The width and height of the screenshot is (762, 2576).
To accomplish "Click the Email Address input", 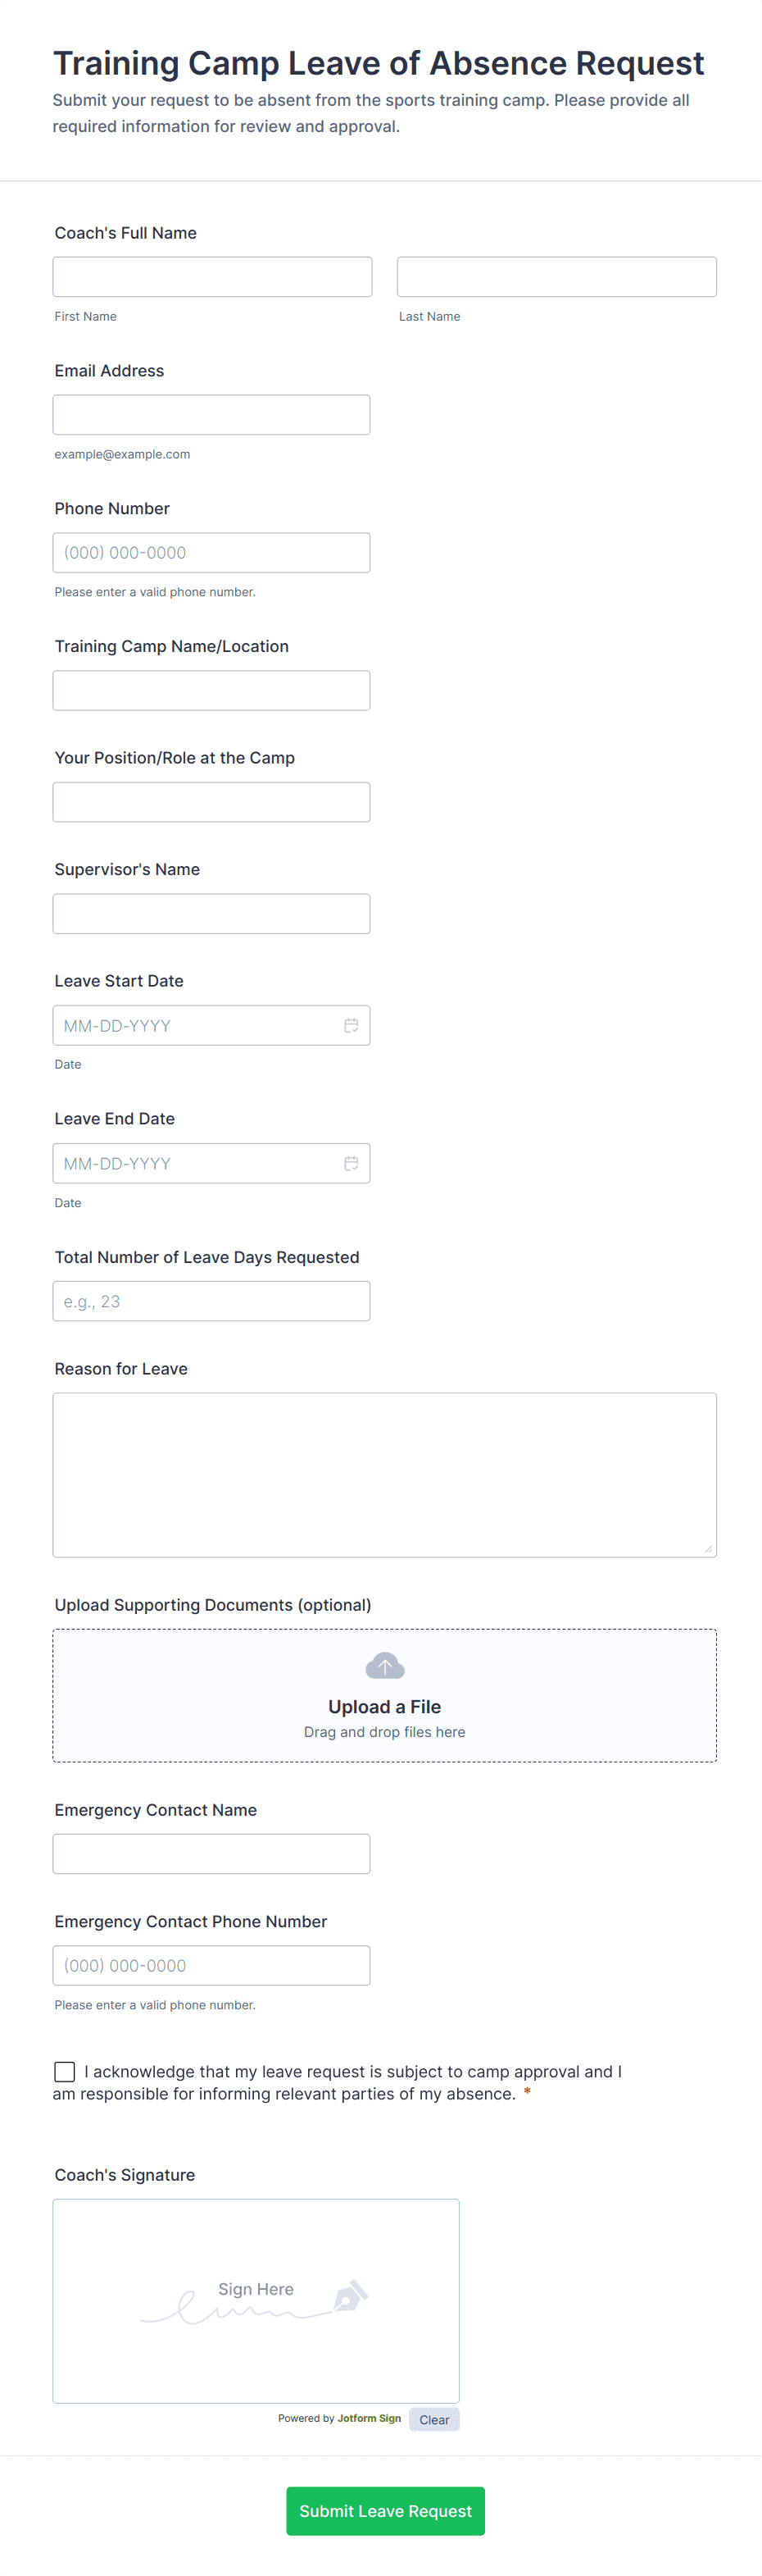I will [211, 415].
